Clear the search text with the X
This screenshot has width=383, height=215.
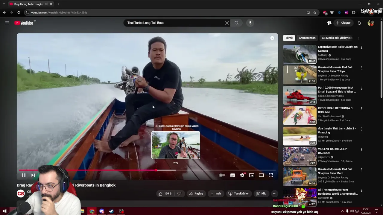(x=227, y=23)
